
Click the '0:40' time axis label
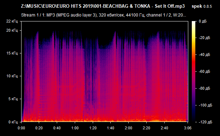[x=57, y=128]
